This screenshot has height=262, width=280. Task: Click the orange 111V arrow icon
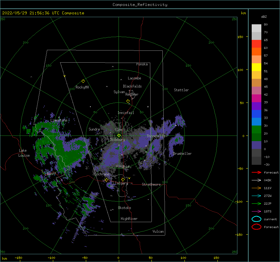pyautogui.click(x=256, y=188)
